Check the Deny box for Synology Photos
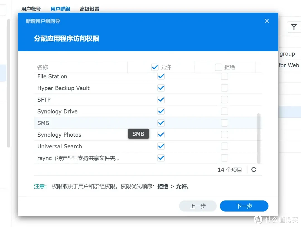 coord(224,134)
